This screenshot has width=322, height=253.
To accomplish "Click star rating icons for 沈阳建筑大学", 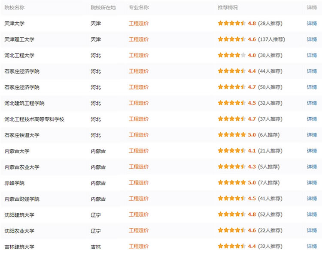I will click(232, 214).
